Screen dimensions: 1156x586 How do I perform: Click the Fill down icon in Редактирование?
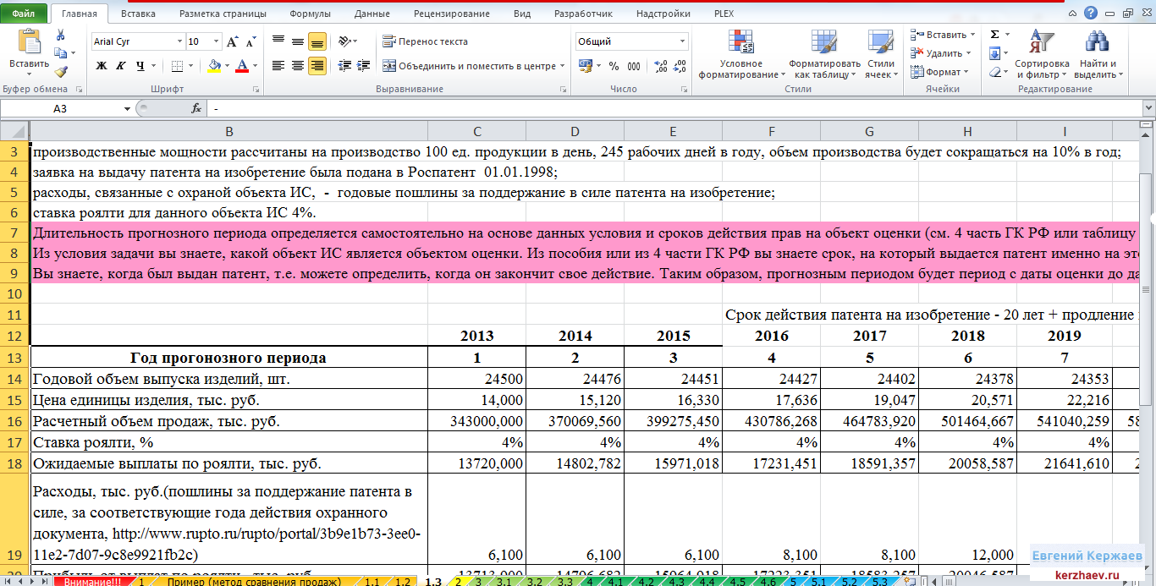click(994, 53)
